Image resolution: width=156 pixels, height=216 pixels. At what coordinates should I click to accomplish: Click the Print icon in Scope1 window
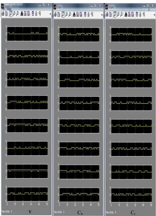tap(3, 14)
